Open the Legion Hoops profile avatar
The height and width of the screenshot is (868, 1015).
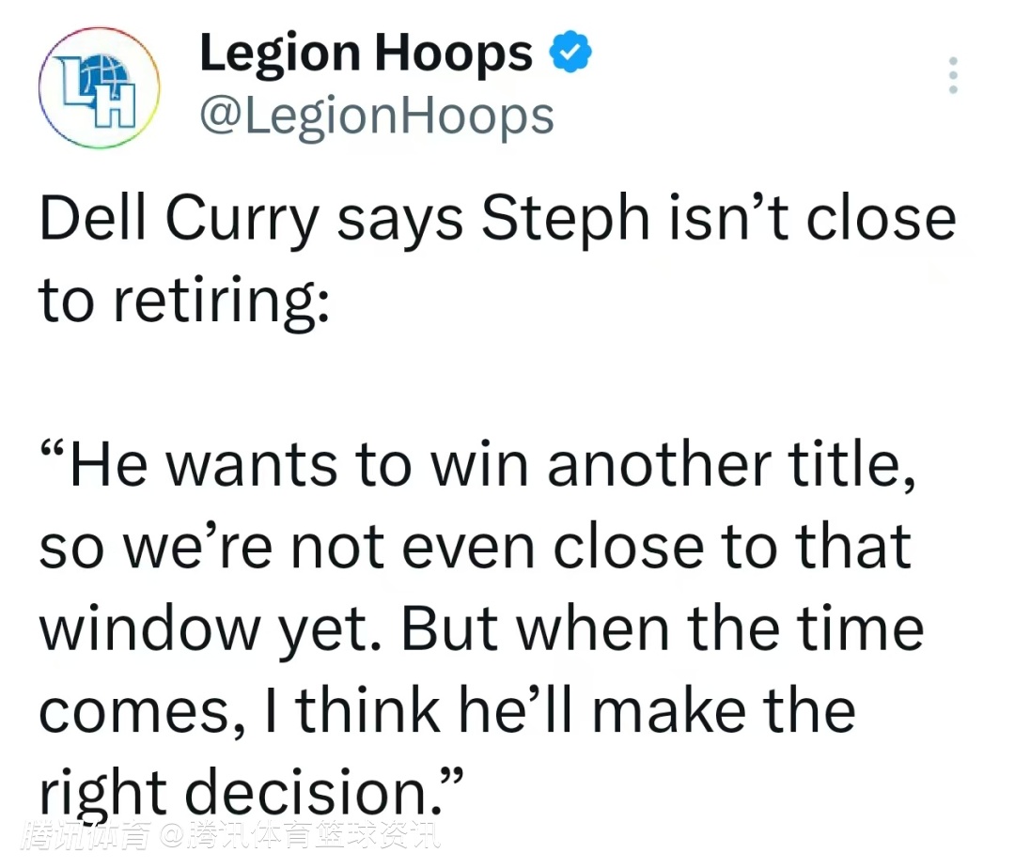click(x=99, y=88)
